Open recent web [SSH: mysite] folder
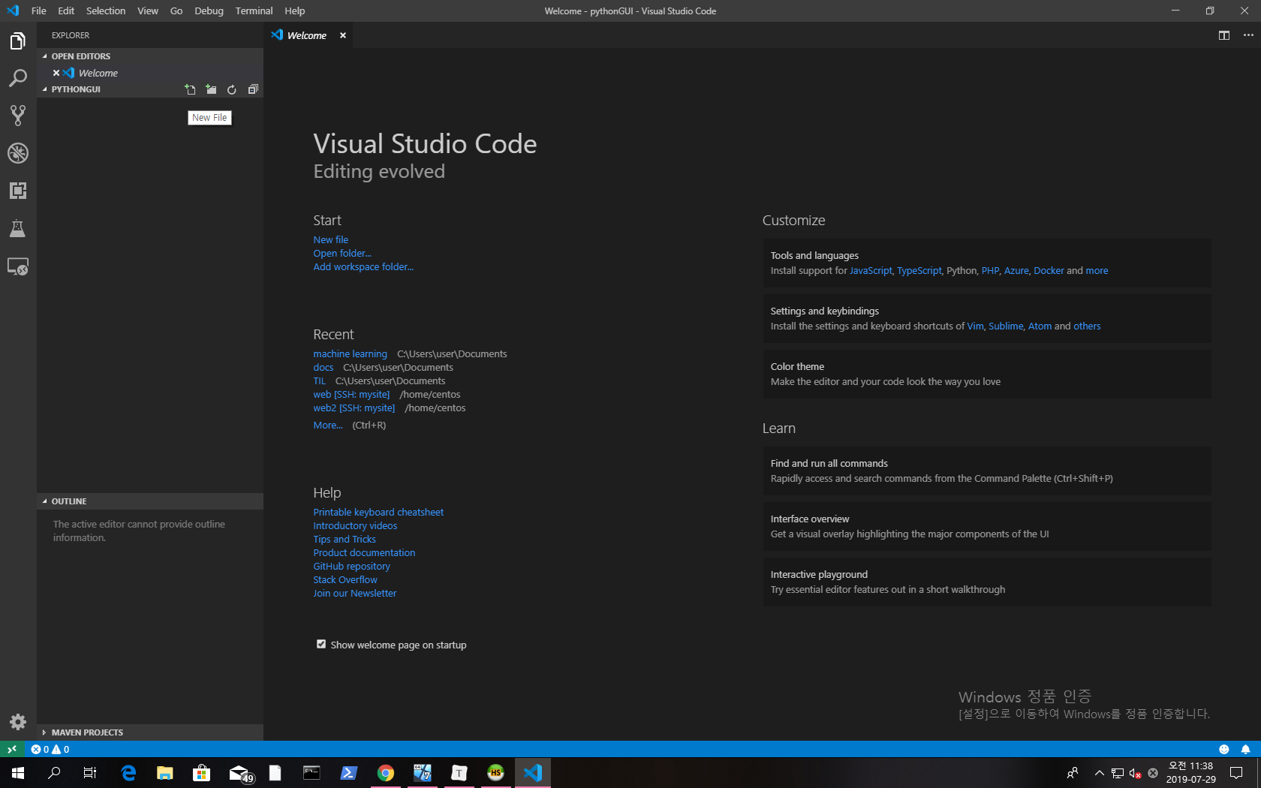 pyautogui.click(x=351, y=394)
